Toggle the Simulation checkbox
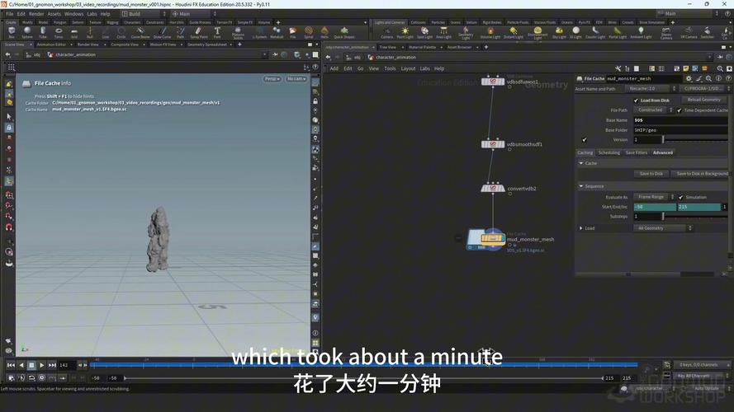 click(680, 197)
